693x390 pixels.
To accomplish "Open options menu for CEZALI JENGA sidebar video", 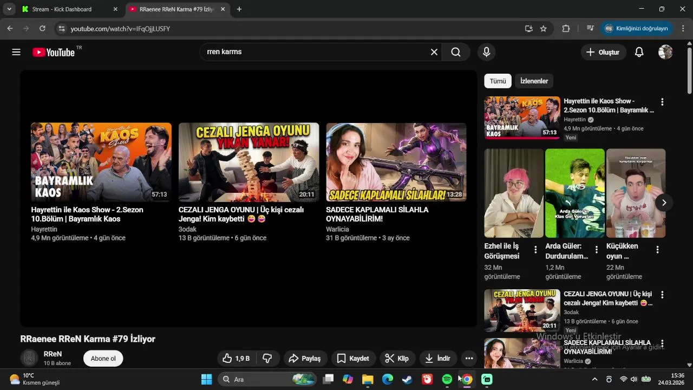I will (662, 295).
